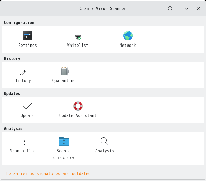
Task: Click the outdated antivirus signatures warning message
Action: pyautogui.click(x=47, y=174)
